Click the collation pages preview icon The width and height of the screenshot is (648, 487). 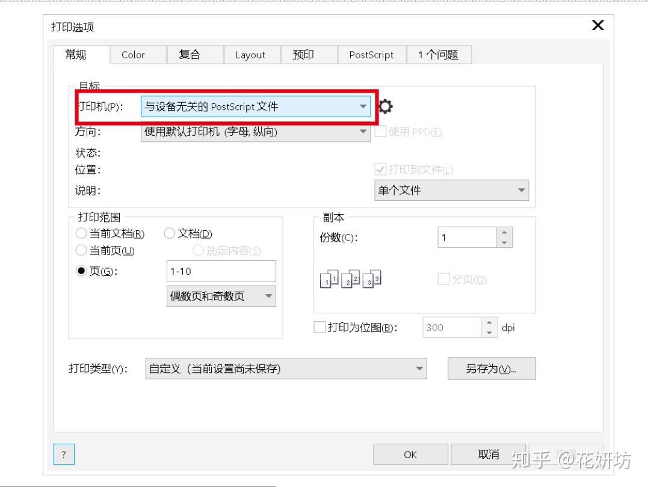click(x=350, y=279)
